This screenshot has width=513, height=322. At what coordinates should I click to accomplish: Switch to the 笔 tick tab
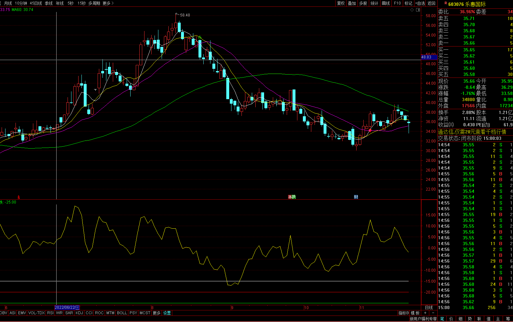tap(442, 319)
